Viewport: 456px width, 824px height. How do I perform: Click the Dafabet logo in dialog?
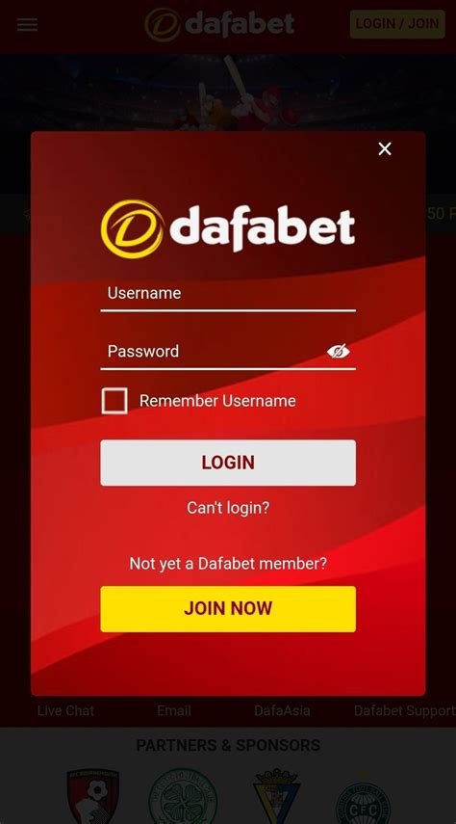(x=228, y=228)
